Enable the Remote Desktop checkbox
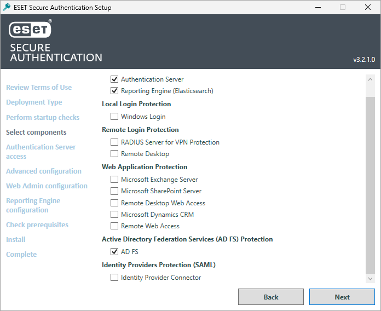Viewport: 381px width, 311px height. pos(114,154)
